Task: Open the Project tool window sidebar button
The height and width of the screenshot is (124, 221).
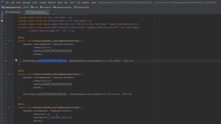Action: 2,17
